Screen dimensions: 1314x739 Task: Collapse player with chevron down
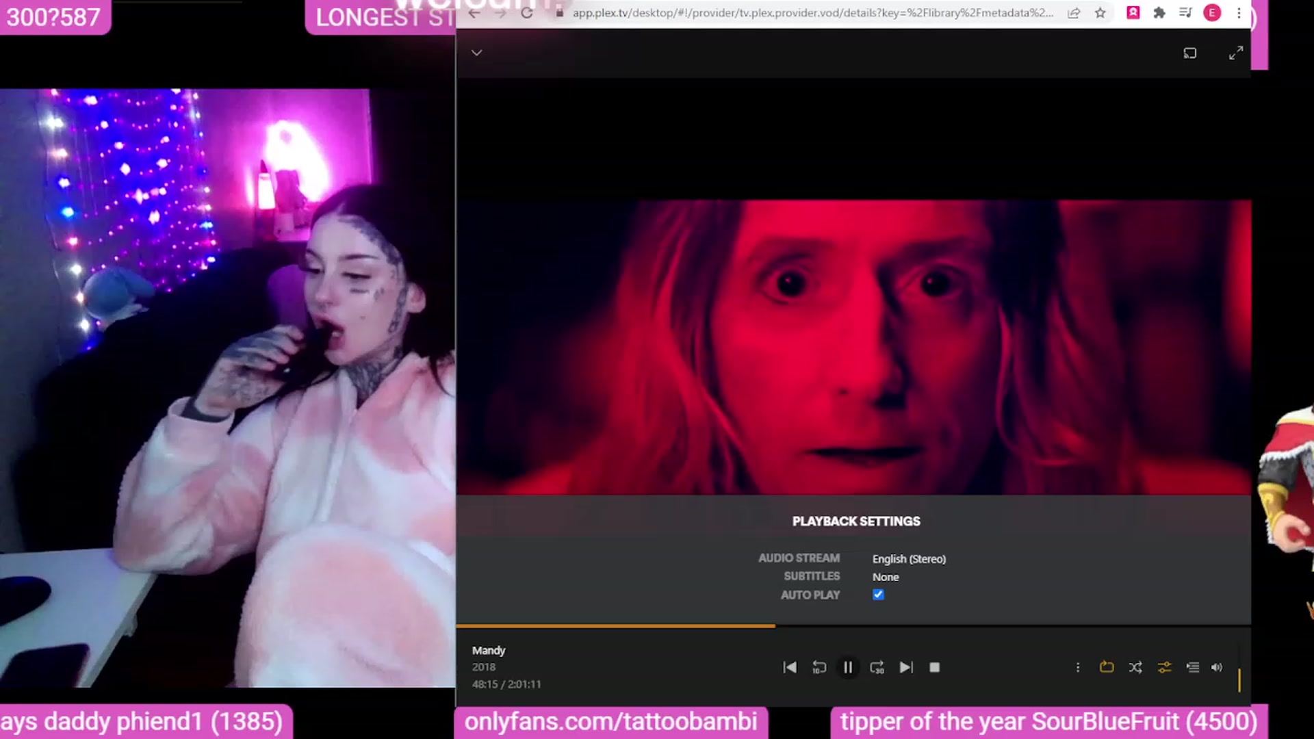(x=477, y=53)
